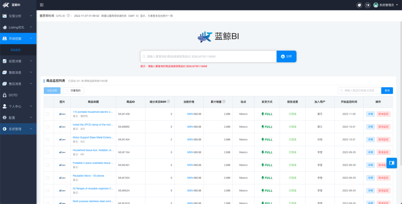Expand the 经营决策 menu chevron
This screenshot has height=204, width=402.
point(31,61)
